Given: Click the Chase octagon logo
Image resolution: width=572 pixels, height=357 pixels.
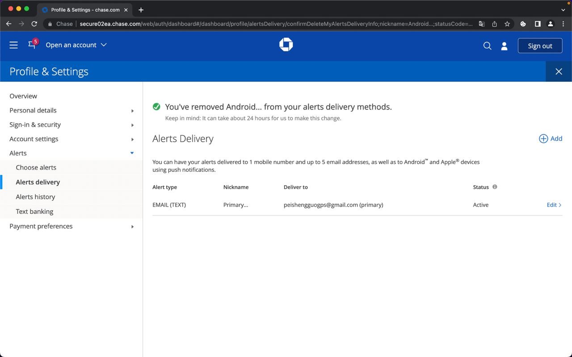Looking at the screenshot, I should tap(286, 45).
